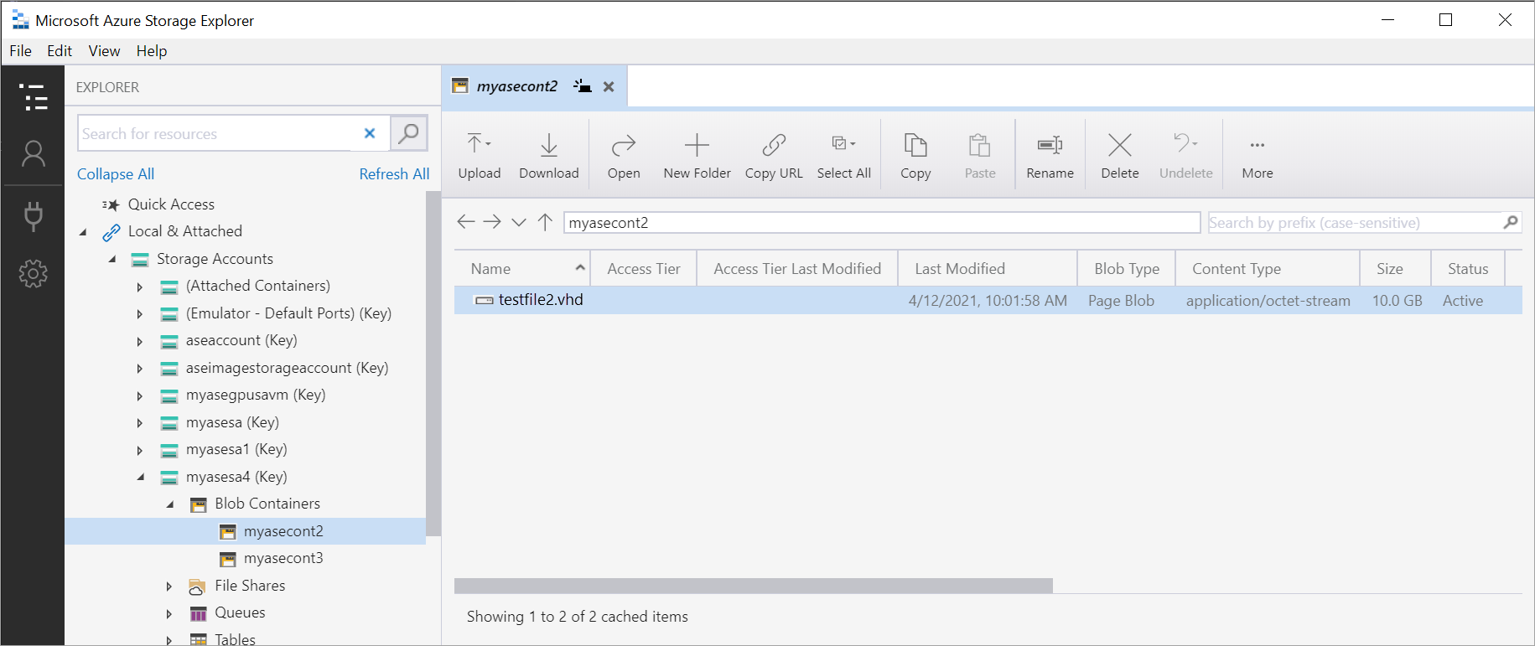Click the Refresh All link
The height and width of the screenshot is (646, 1535).
click(x=394, y=173)
